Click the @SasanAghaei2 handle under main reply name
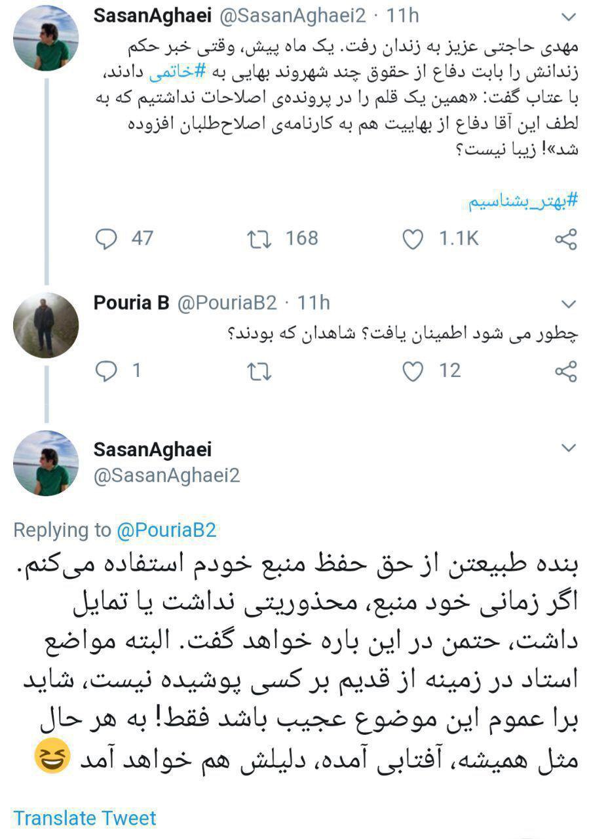 [x=167, y=475]
